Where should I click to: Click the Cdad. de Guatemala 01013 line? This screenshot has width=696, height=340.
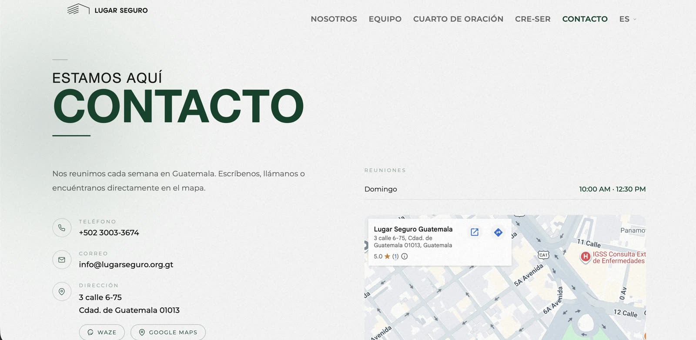129,310
